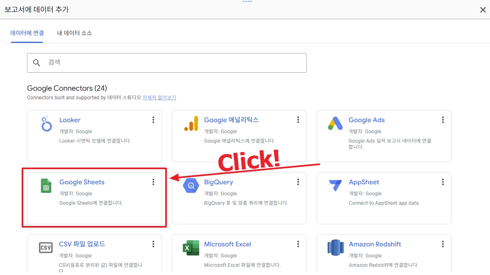Click the Looker connector logo
Screen dimensions: 490x275
pyautogui.click(x=46, y=124)
